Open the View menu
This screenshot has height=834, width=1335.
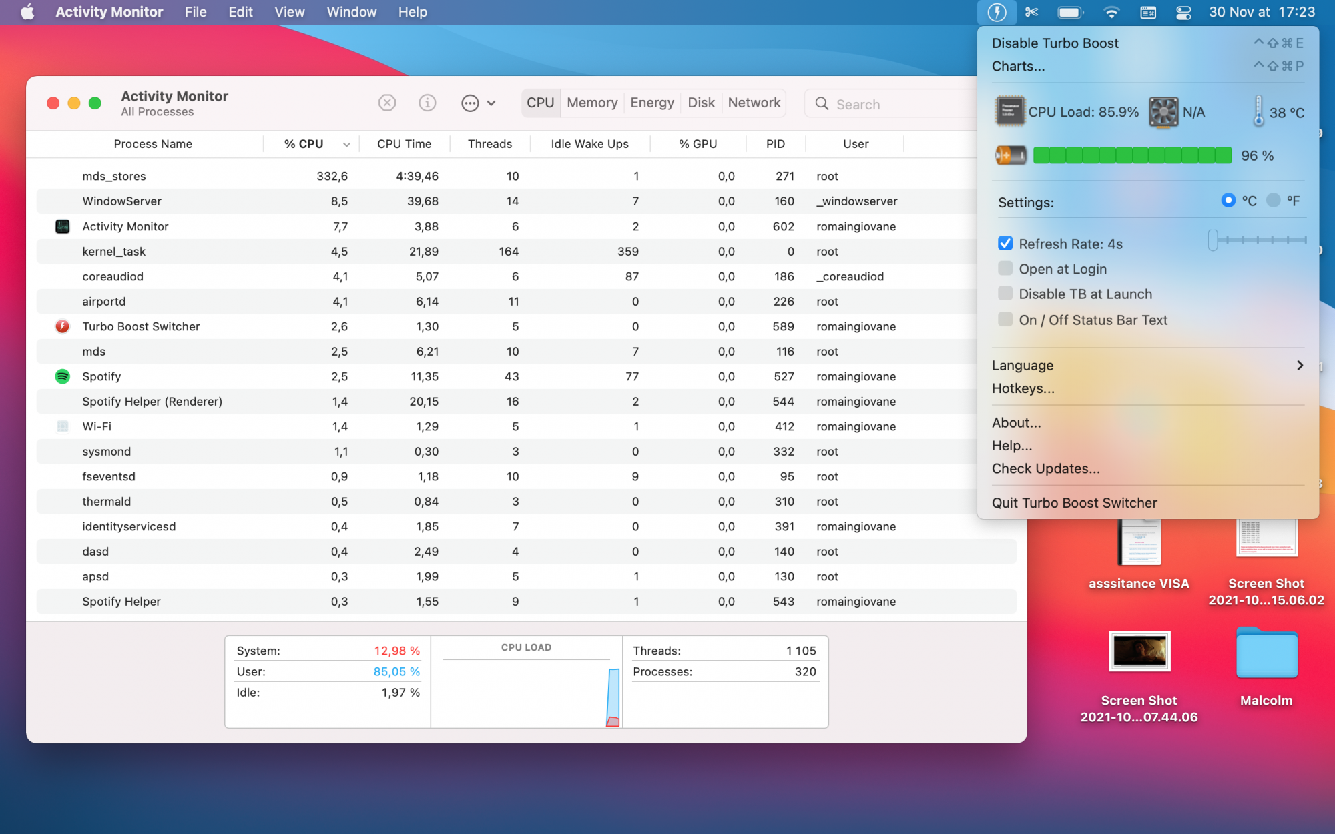[x=289, y=12]
